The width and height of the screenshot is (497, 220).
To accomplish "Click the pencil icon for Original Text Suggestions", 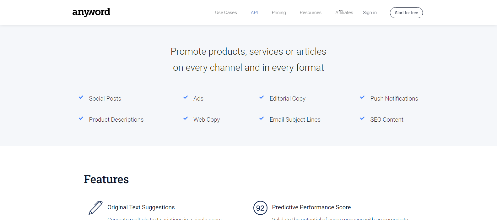I will pyautogui.click(x=95, y=208).
